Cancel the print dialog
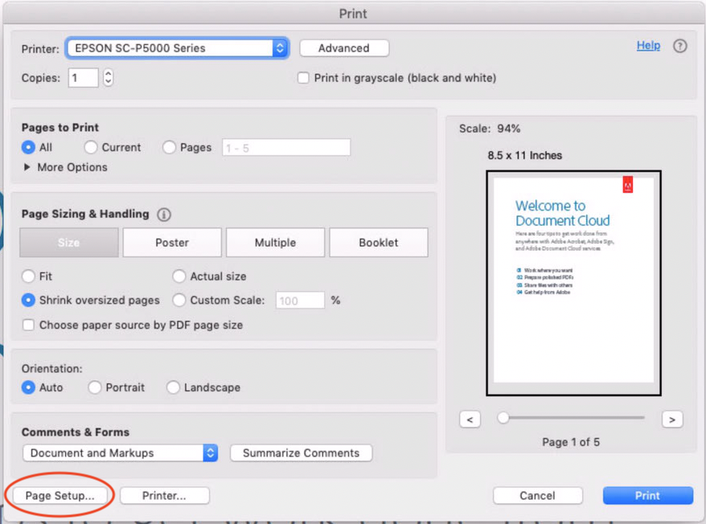 click(538, 496)
